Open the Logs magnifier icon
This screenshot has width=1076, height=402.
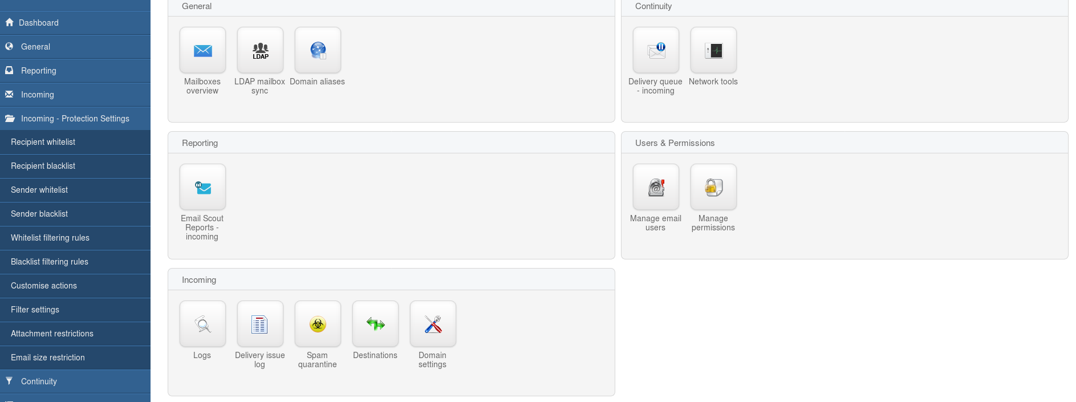202,324
